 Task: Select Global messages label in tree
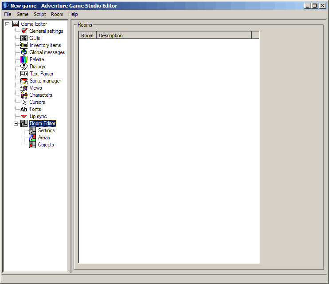click(47, 52)
